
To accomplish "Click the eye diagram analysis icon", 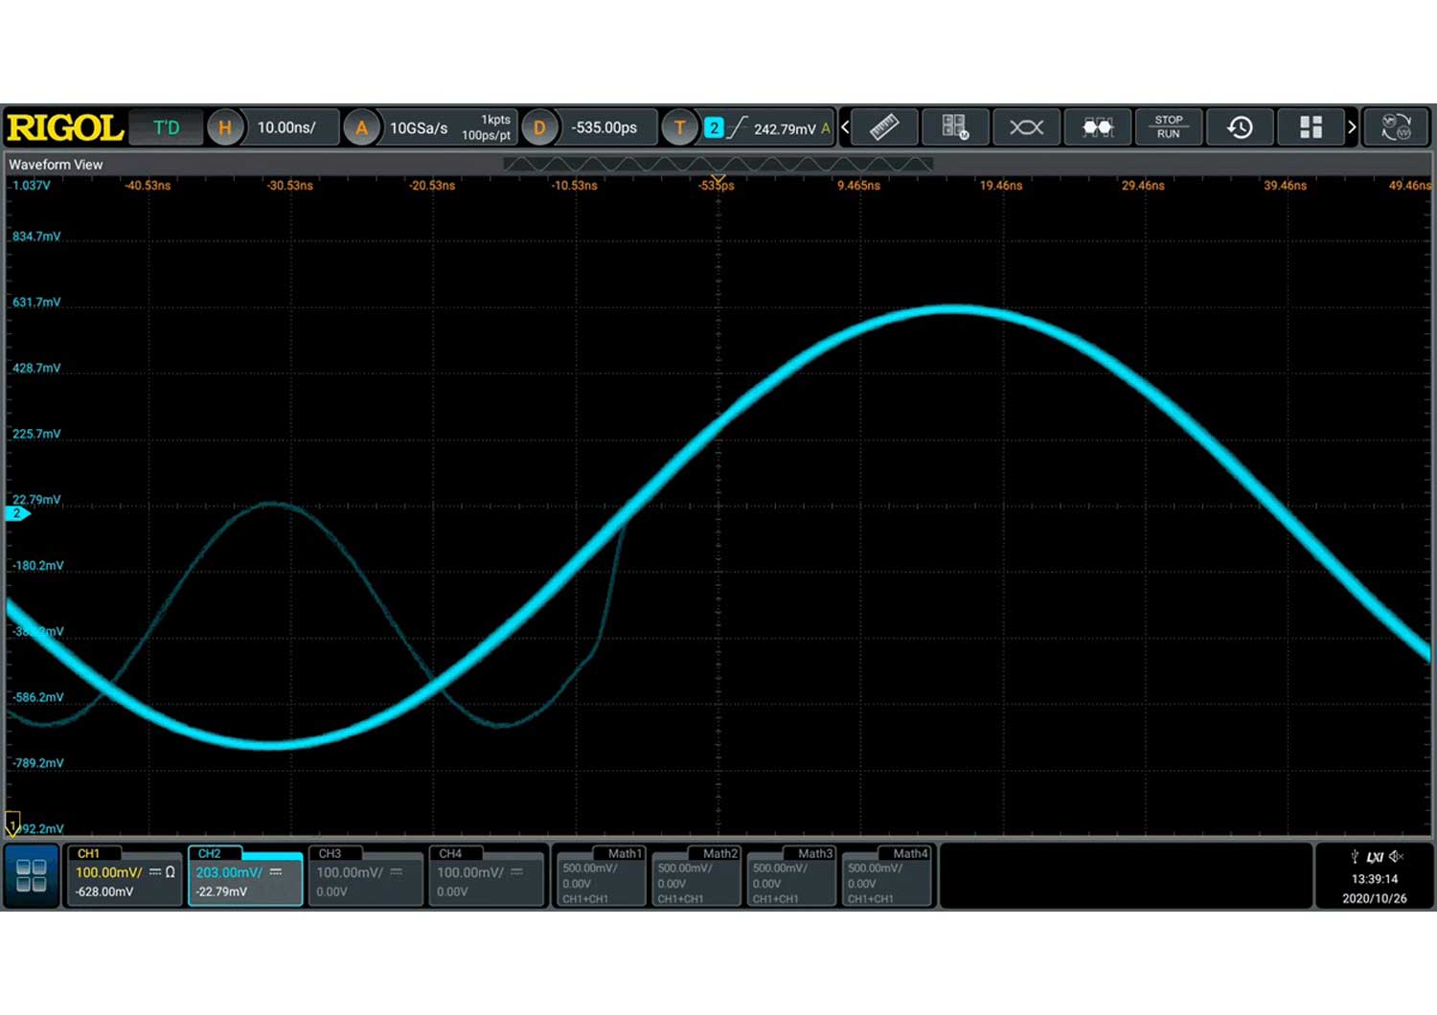I will coord(1026,127).
